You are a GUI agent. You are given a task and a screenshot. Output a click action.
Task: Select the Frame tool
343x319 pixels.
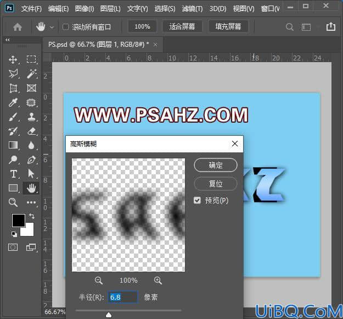[x=31, y=88]
